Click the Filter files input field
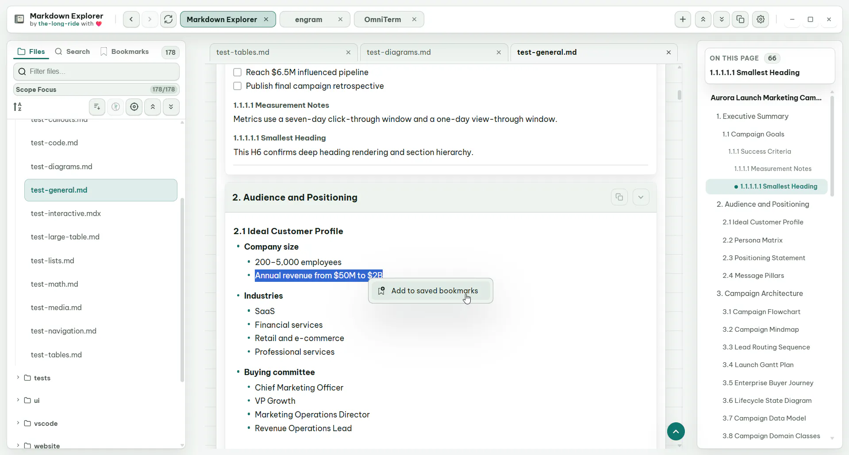The height and width of the screenshot is (455, 849). pos(96,72)
